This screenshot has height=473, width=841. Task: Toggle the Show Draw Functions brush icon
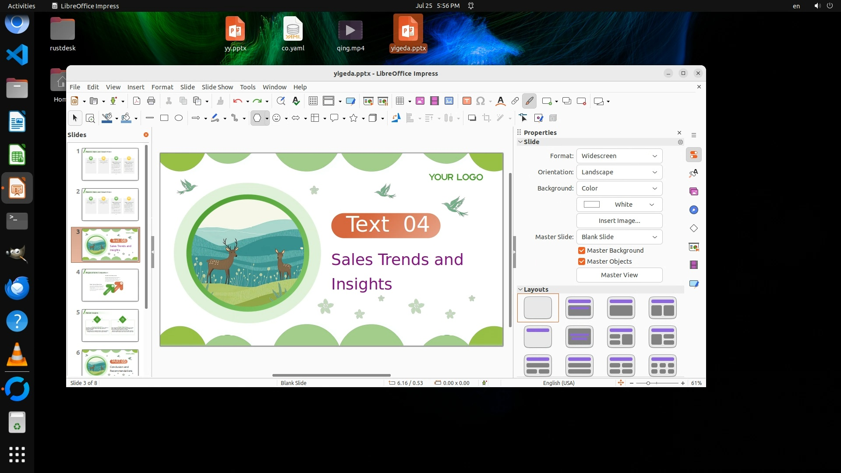coord(529,101)
